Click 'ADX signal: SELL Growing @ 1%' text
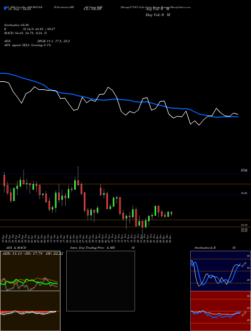Screen dimensions: 251x331 pyautogui.click(x=28, y=45)
